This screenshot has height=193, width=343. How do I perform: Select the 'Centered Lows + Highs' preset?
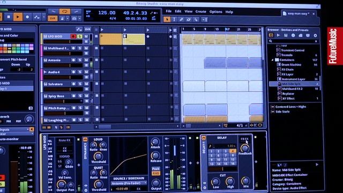290,107
